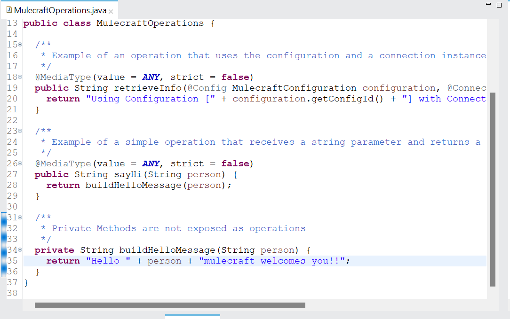Click the vertical scrollbar thumb
Screen dimensions: 510x319
493,189
